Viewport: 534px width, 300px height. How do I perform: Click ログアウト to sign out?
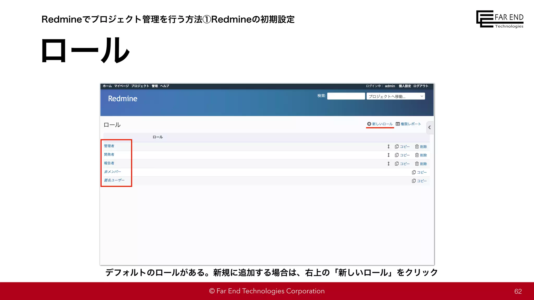pos(421,86)
